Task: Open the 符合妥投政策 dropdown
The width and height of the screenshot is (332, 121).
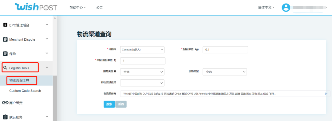Action: click(142, 83)
